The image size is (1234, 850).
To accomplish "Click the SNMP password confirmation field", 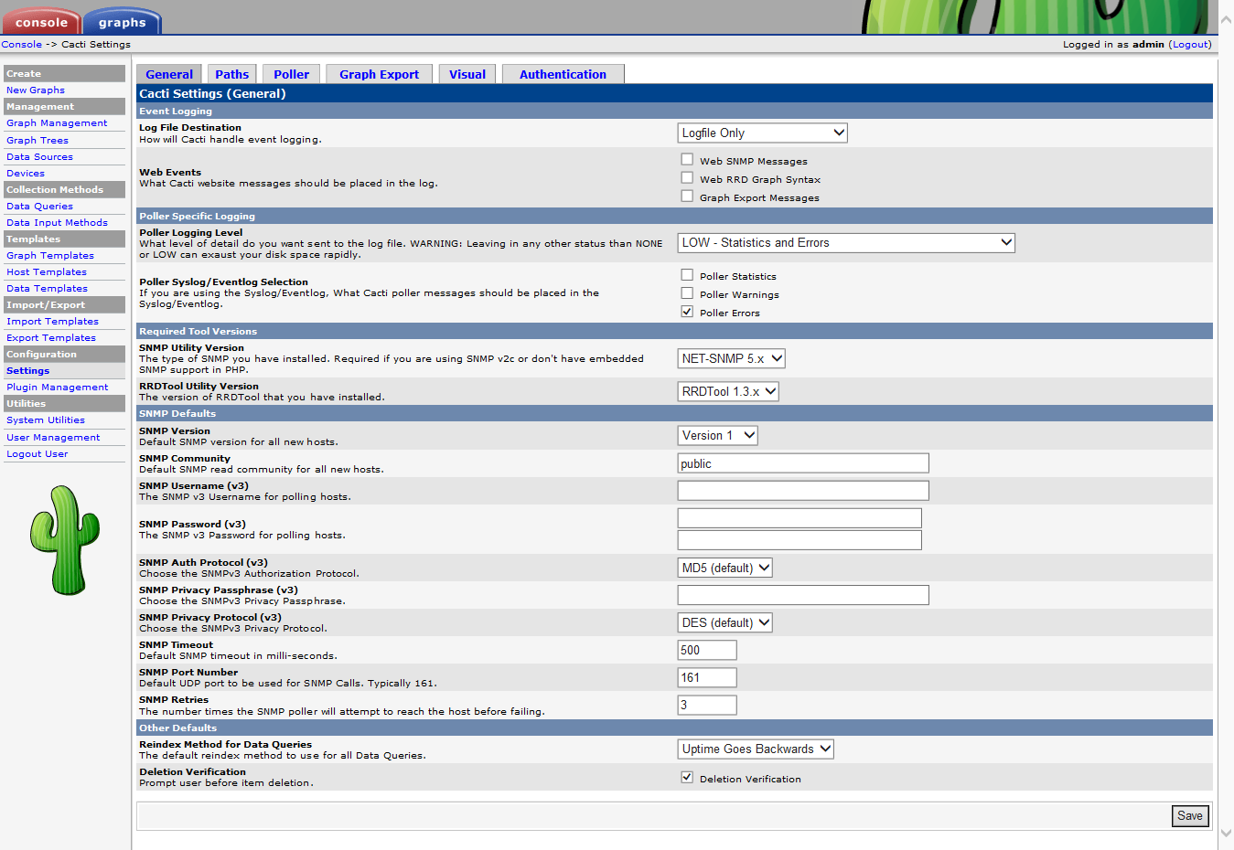I will [799, 540].
